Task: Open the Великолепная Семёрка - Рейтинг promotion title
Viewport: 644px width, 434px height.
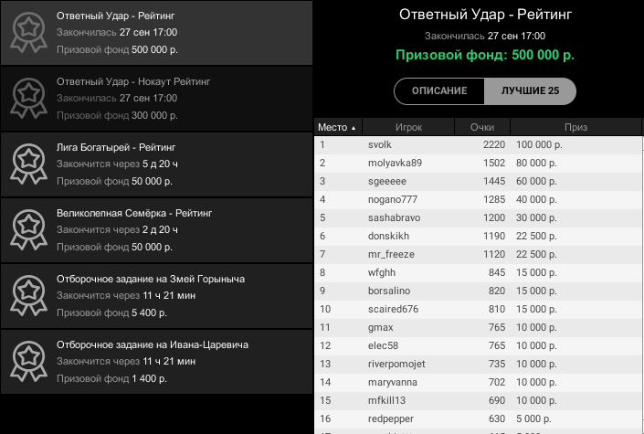Action: click(x=133, y=213)
